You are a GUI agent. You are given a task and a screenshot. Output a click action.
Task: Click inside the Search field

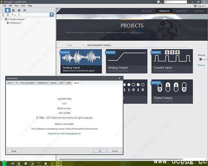tap(175, 2)
